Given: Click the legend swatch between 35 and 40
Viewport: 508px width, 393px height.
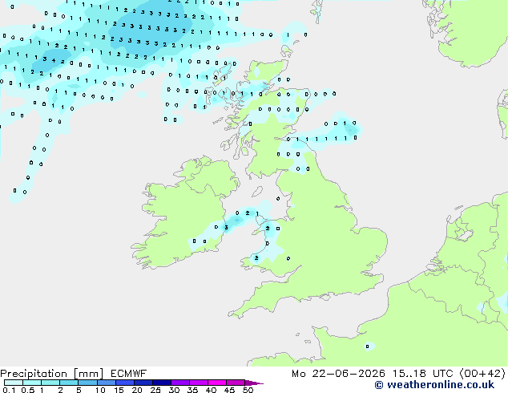Looking at the screenshot, I should (199, 383).
